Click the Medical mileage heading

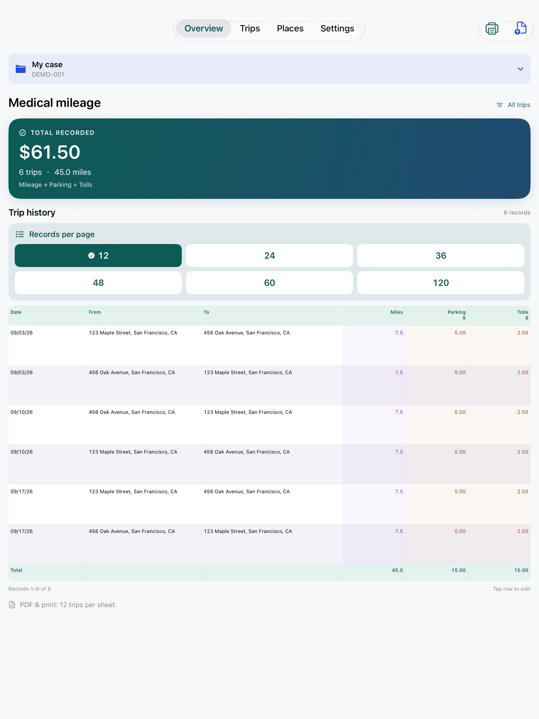click(55, 103)
